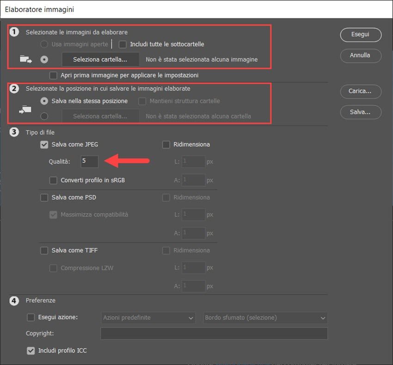This screenshot has height=365, width=393.
Task: Check Apri prima immagine per applicare le impostazioni
Action: (53, 75)
